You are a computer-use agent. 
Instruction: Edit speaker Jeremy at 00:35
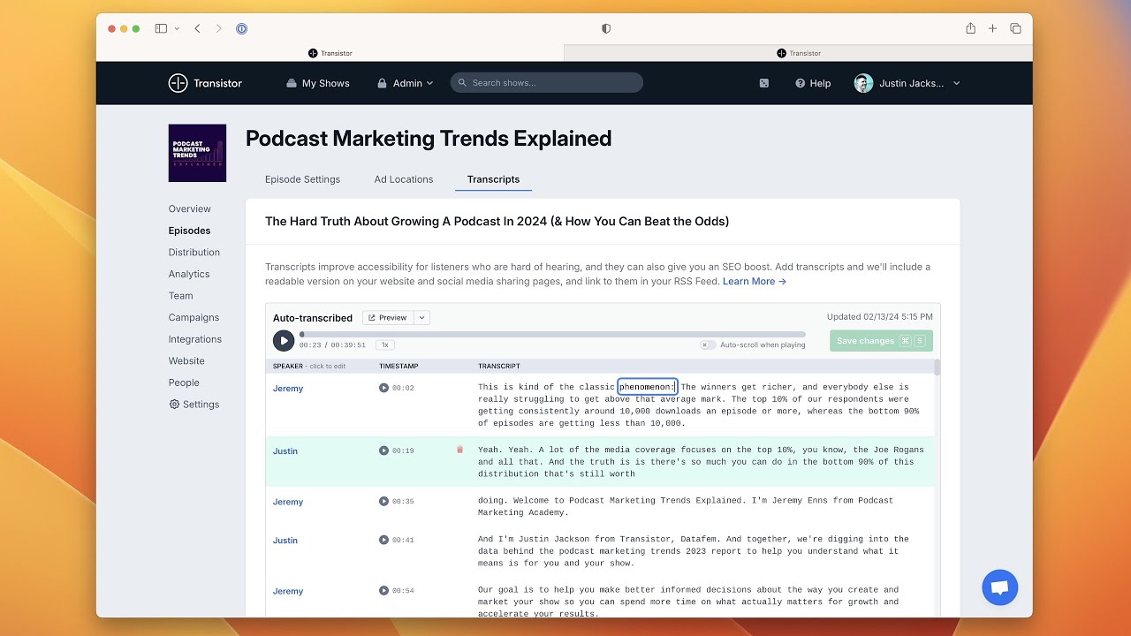tap(288, 502)
